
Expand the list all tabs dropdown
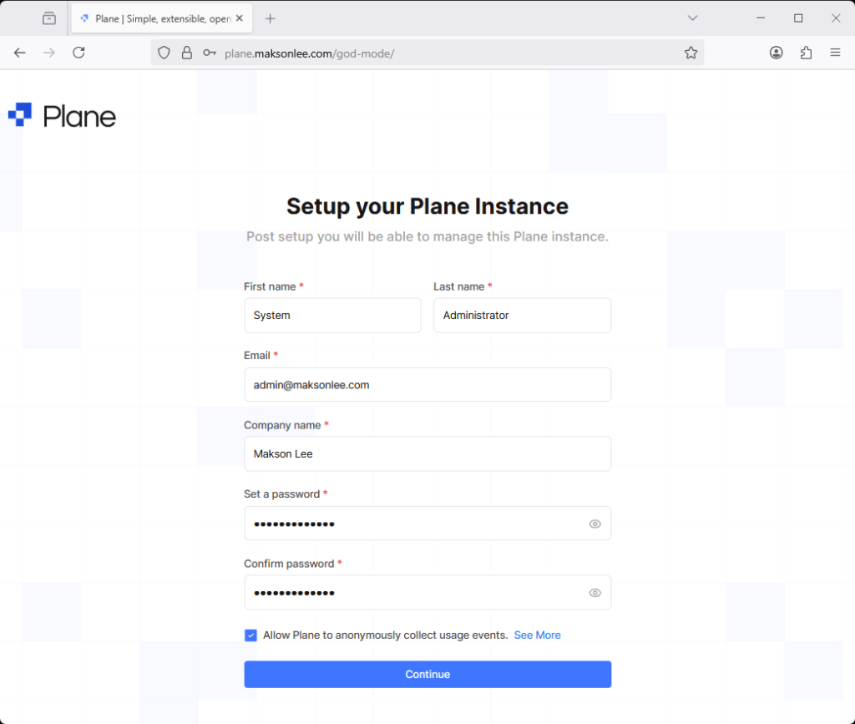click(x=692, y=18)
